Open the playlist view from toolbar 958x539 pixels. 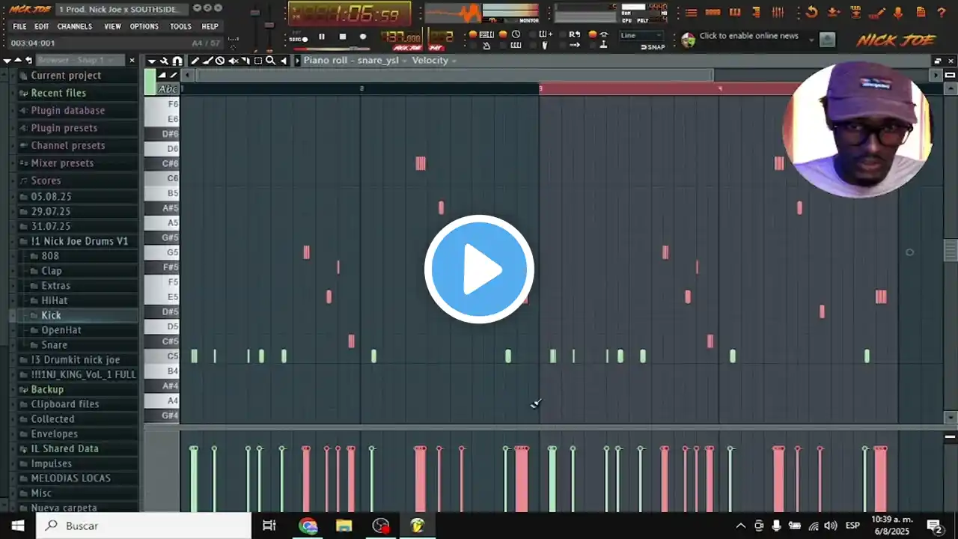pos(692,13)
